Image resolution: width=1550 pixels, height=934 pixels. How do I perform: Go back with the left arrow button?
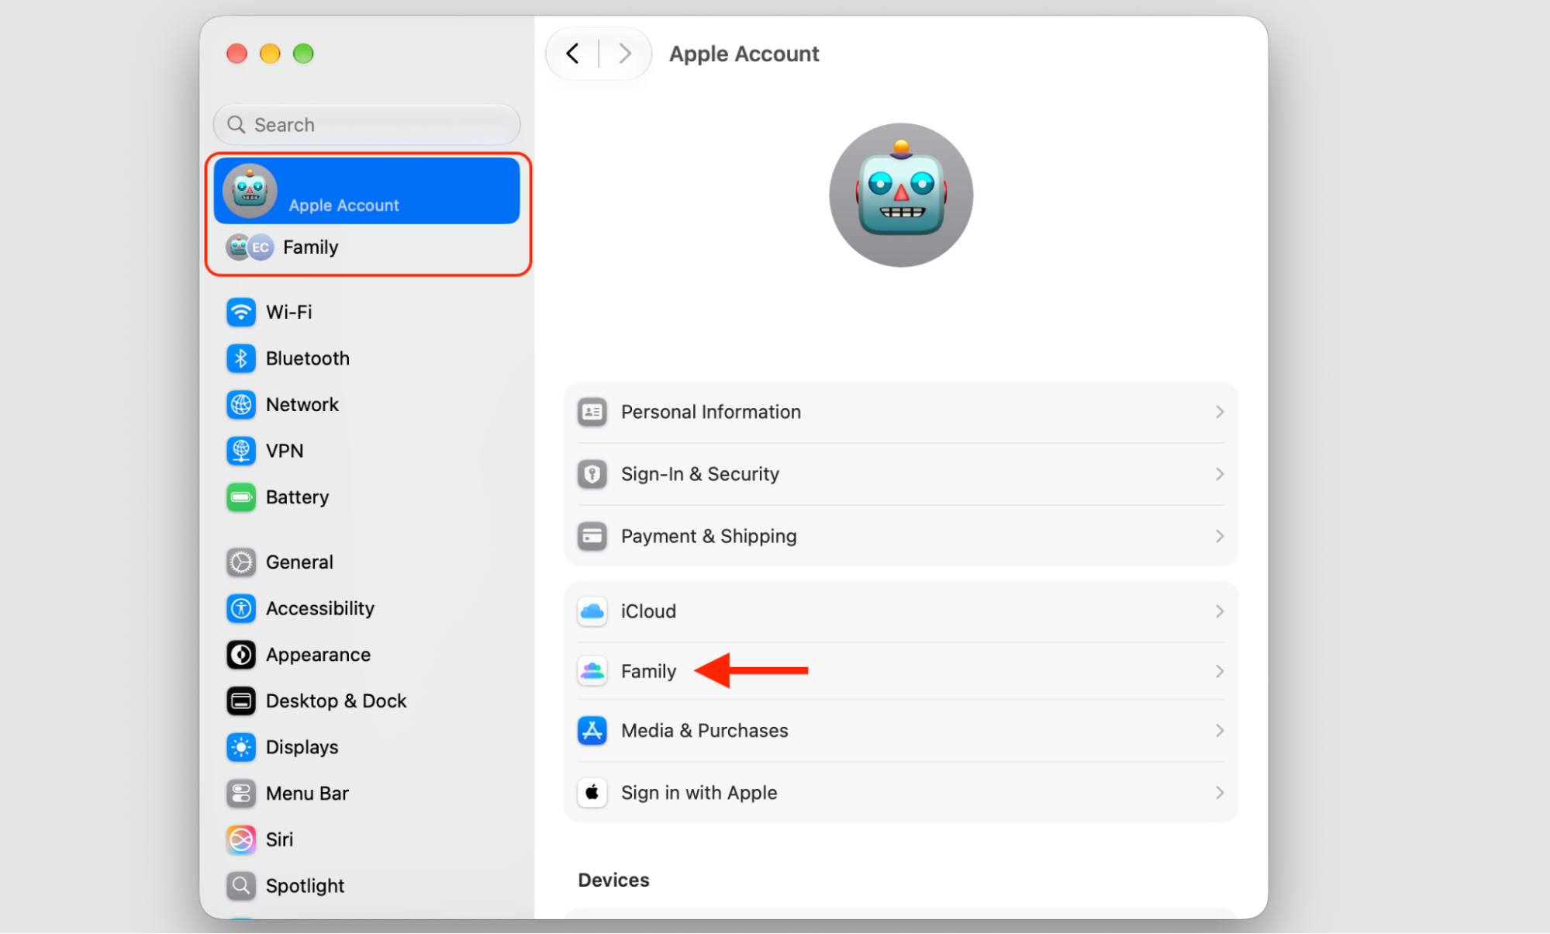(x=573, y=54)
